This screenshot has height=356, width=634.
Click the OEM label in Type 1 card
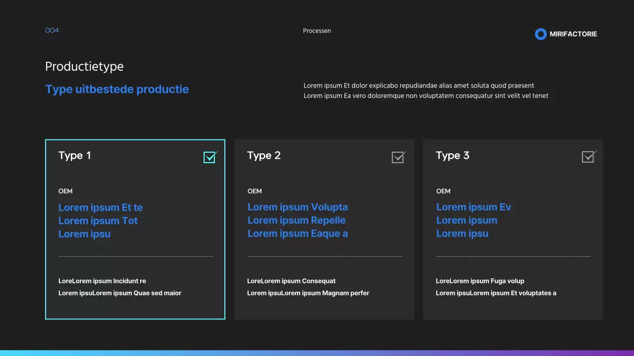[65, 191]
